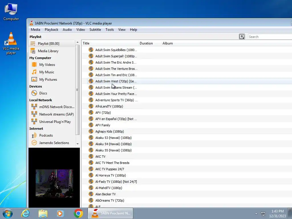Select Adventure Sports TV (360p) entry
The image size is (292, 219).
[116, 100]
